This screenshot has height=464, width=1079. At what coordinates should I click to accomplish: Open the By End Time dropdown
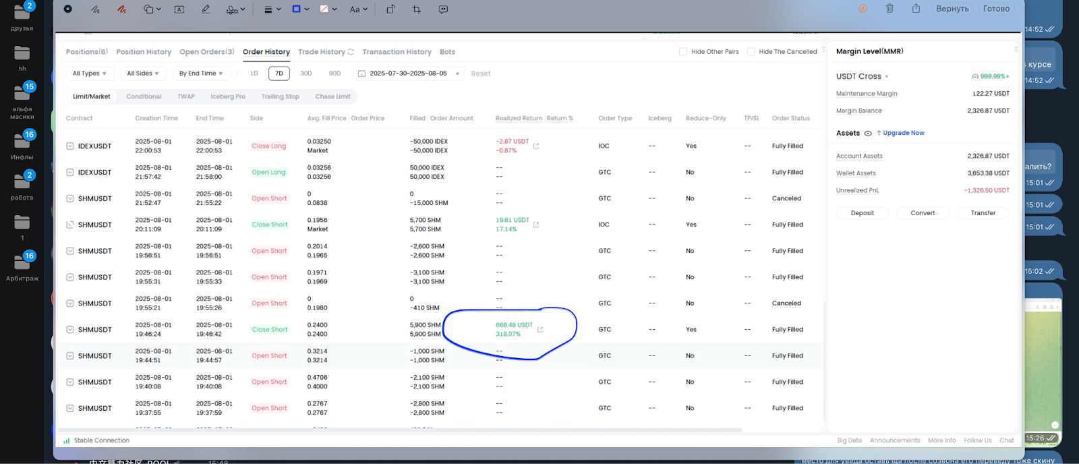point(201,74)
